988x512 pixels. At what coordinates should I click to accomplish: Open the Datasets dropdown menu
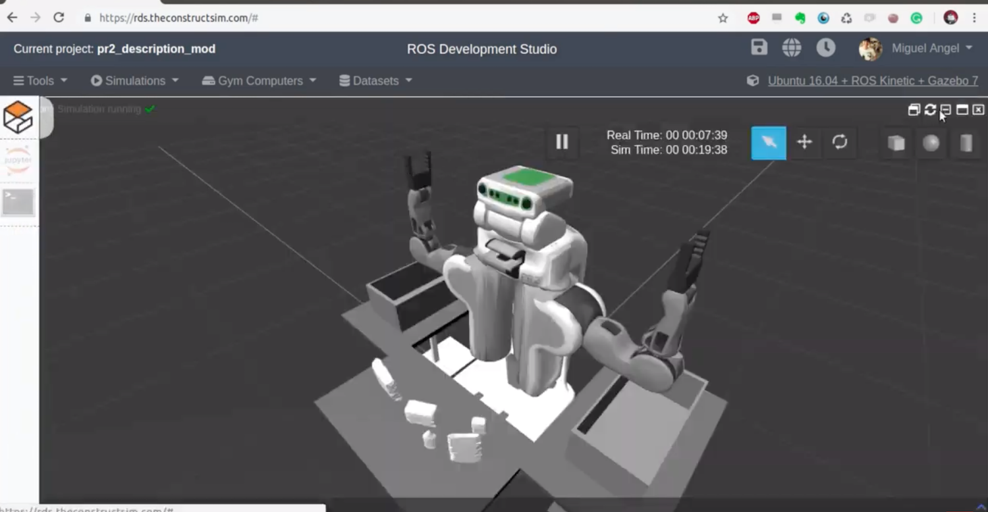(x=376, y=80)
